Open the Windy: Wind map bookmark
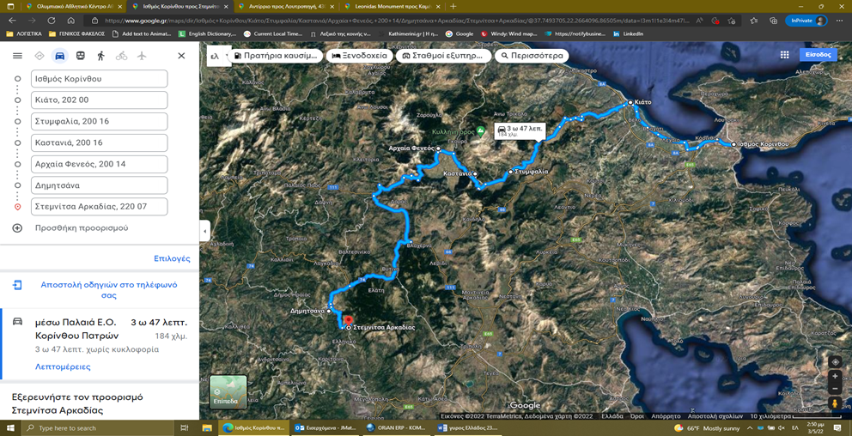Screen dimensions: 852x436 click(x=508, y=33)
